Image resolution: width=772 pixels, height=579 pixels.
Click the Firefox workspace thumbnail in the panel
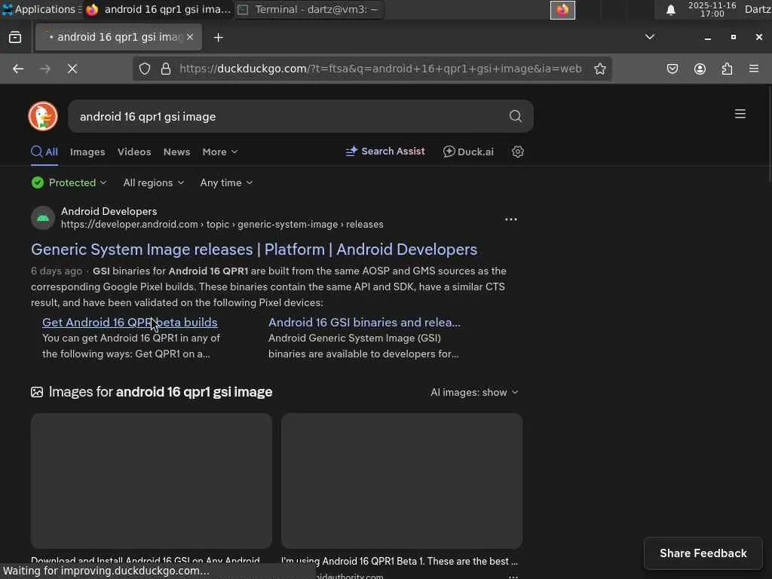click(562, 10)
